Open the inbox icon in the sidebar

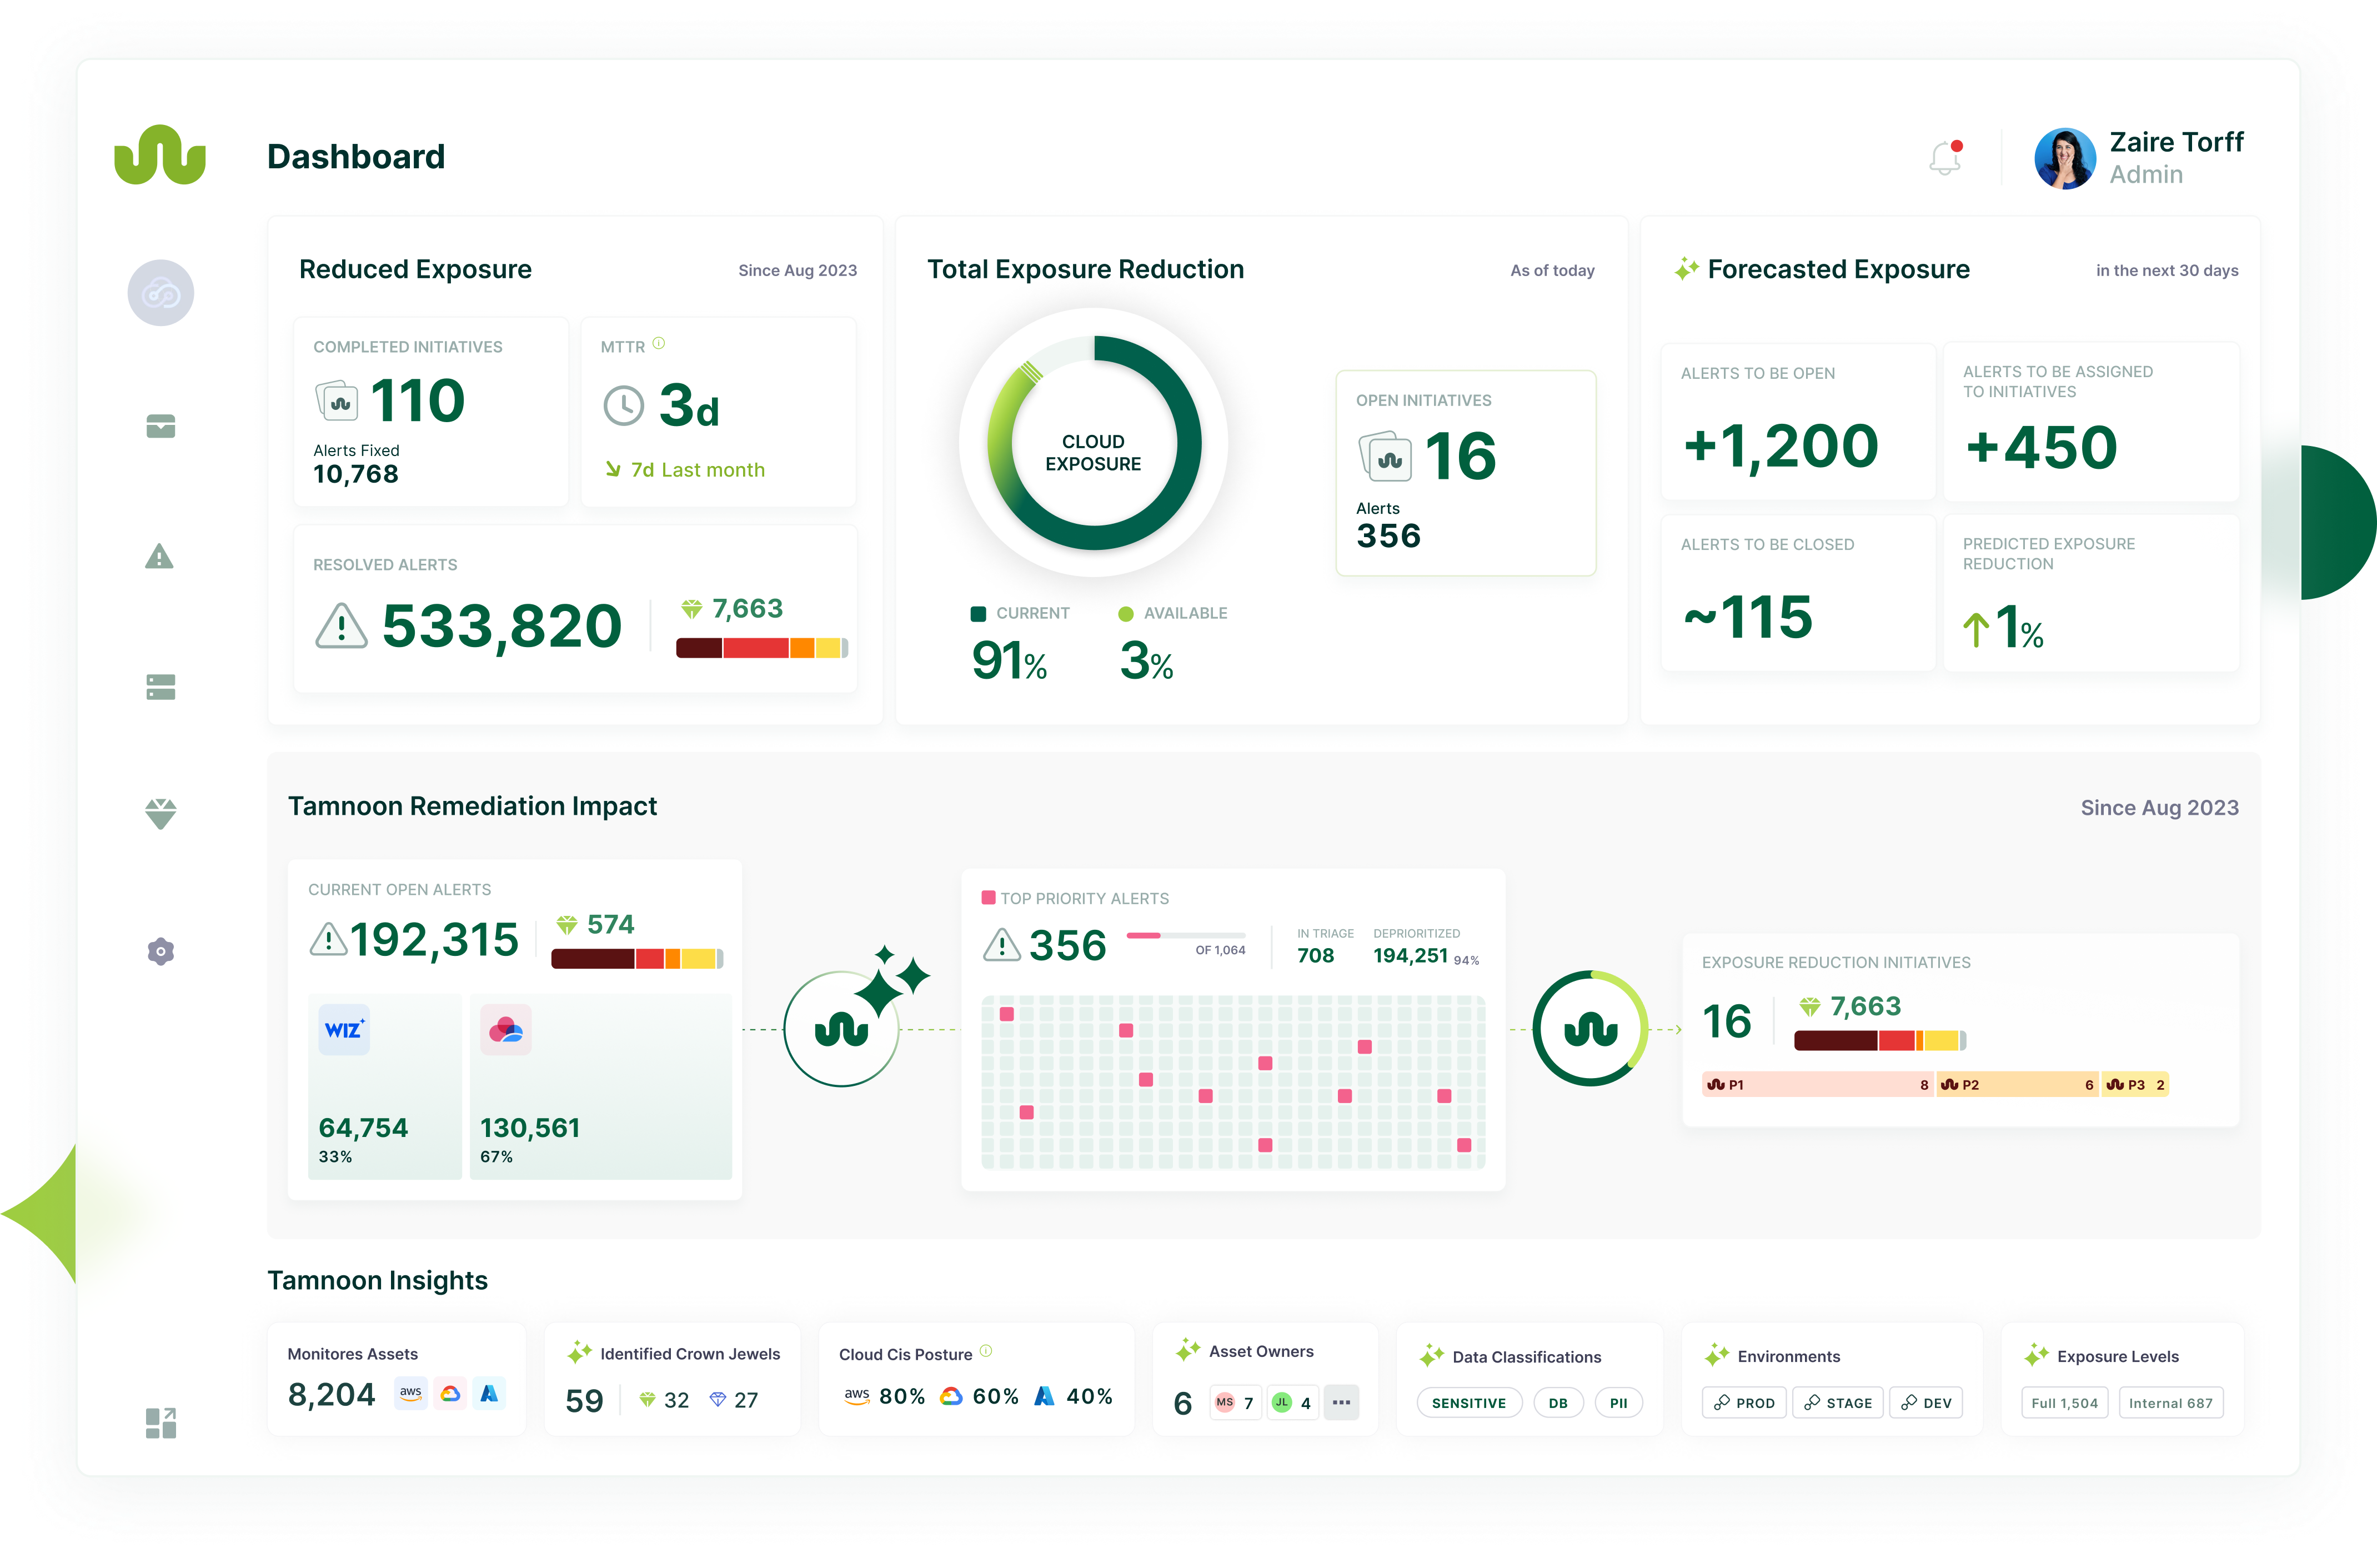click(x=160, y=427)
